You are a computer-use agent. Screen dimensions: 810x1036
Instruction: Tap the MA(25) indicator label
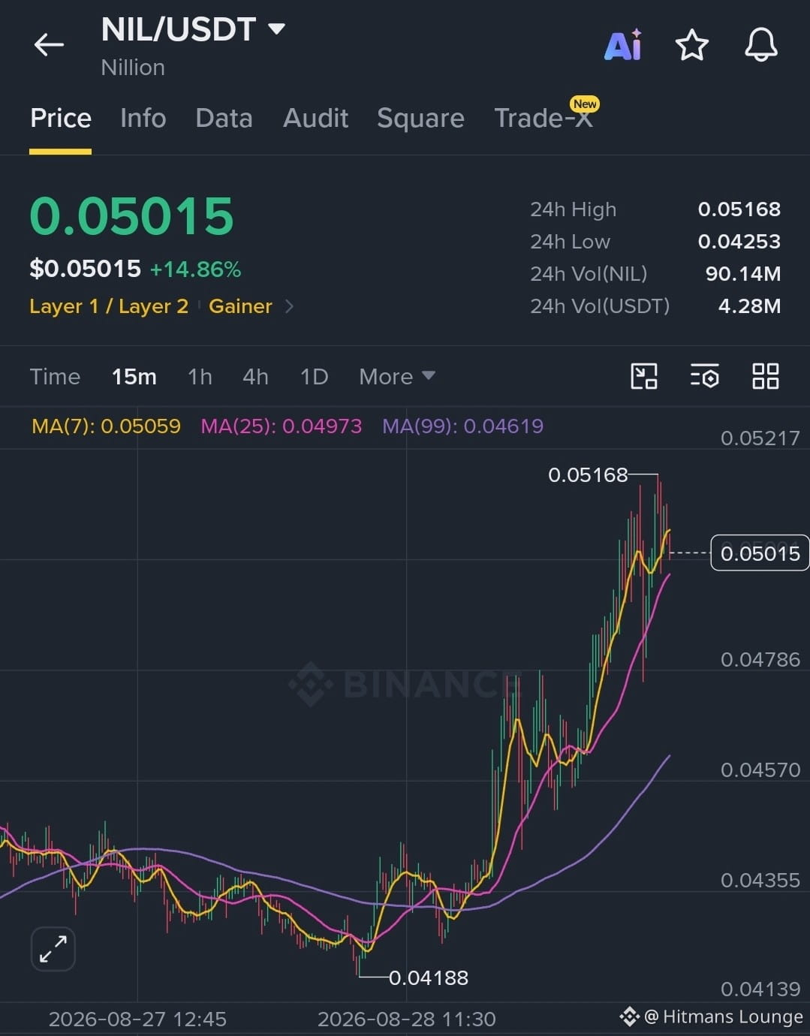click(282, 426)
